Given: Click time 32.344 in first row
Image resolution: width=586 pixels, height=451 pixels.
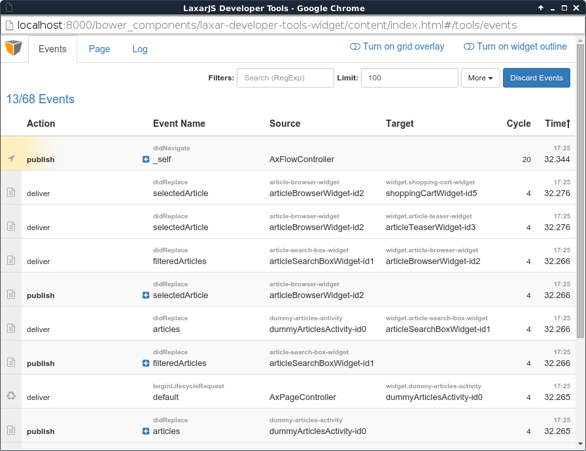Looking at the screenshot, I should click(557, 159).
